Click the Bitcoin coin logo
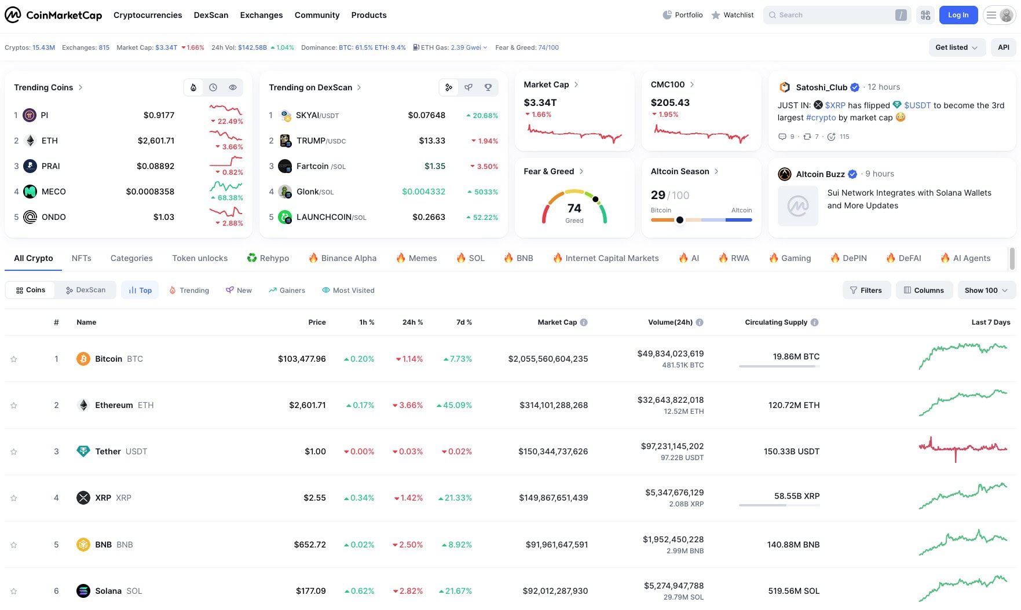Image resolution: width=1021 pixels, height=610 pixels. (x=83, y=359)
